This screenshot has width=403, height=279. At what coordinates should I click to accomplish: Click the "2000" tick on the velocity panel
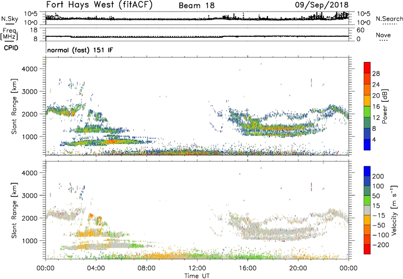click(x=29, y=218)
